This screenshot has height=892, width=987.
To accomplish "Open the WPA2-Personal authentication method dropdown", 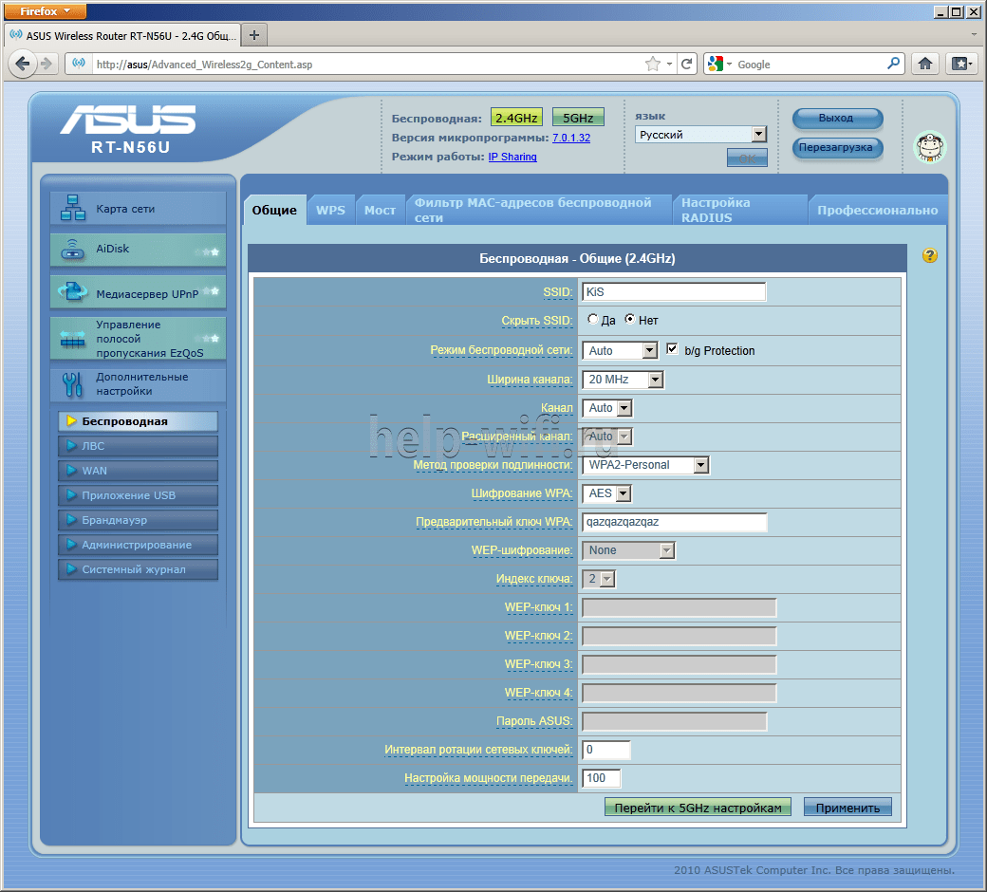I will (x=645, y=465).
